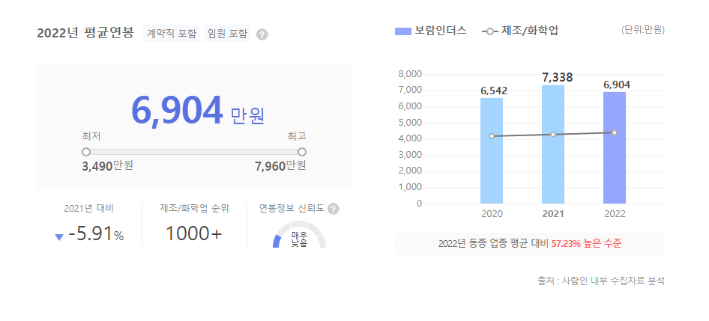
Task: Click the 1000+ ranking value
Action: pos(194,234)
